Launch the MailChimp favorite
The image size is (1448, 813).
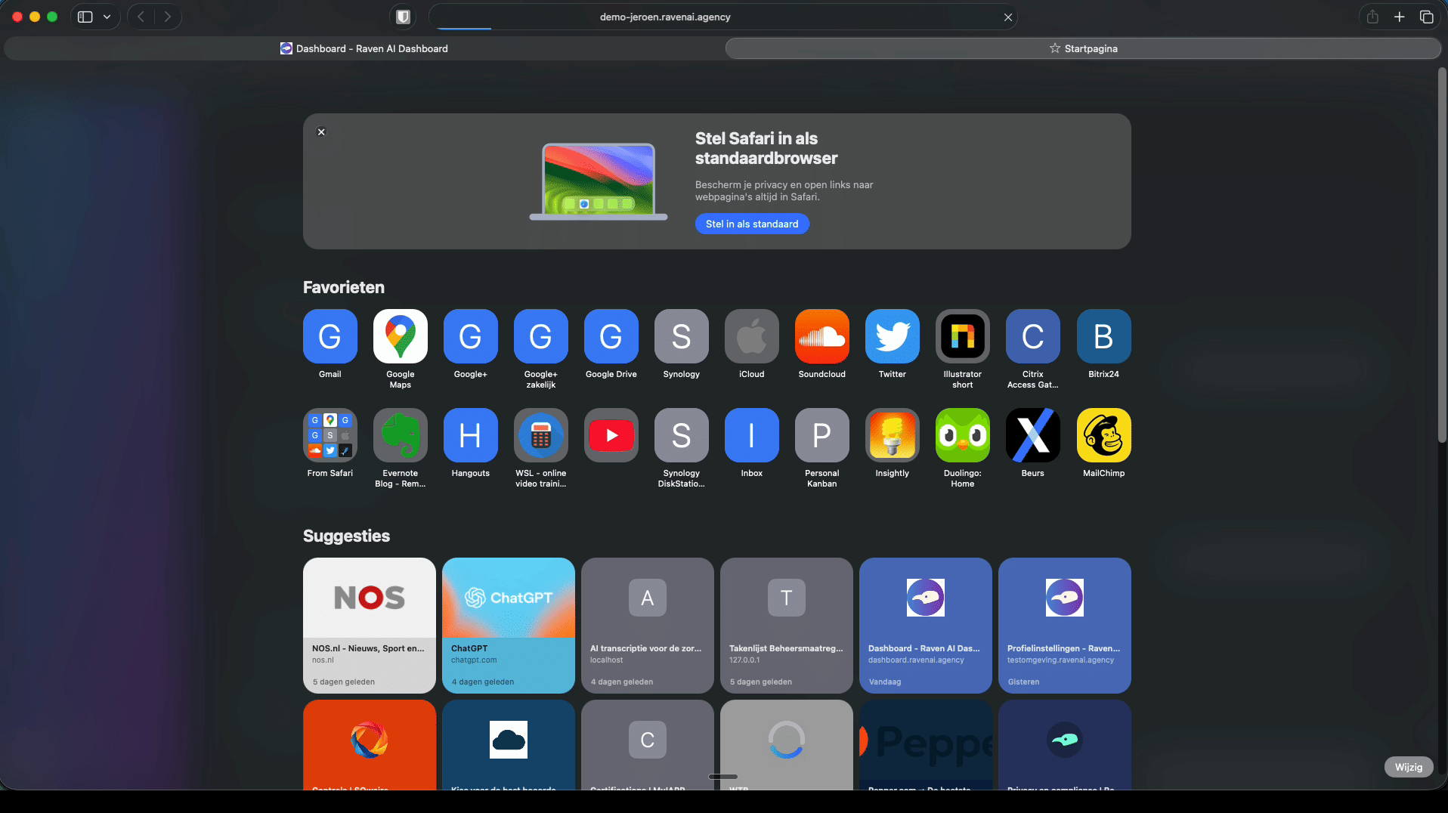pos(1103,435)
